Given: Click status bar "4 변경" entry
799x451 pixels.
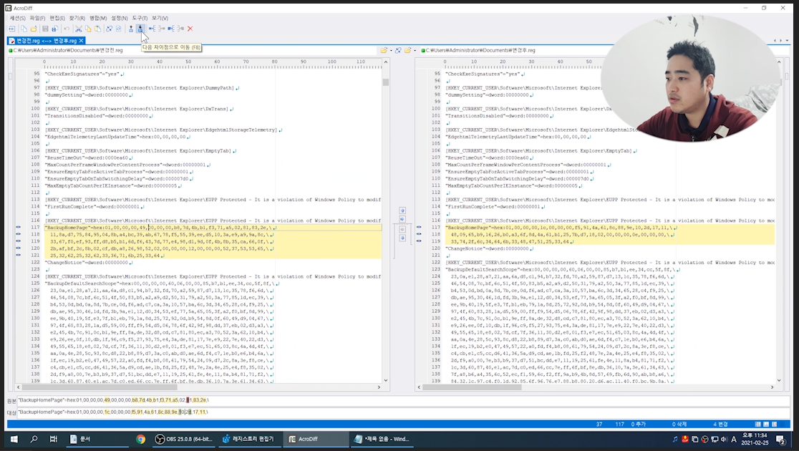Looking at the screenshot, I should pos(720,424).
